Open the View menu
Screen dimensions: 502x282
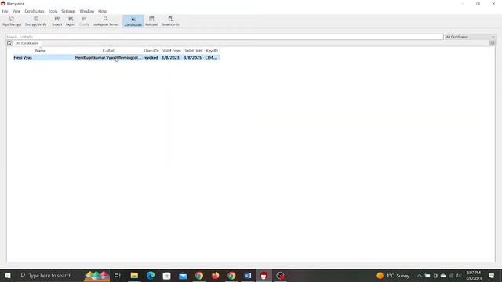(x=16, y=11)
